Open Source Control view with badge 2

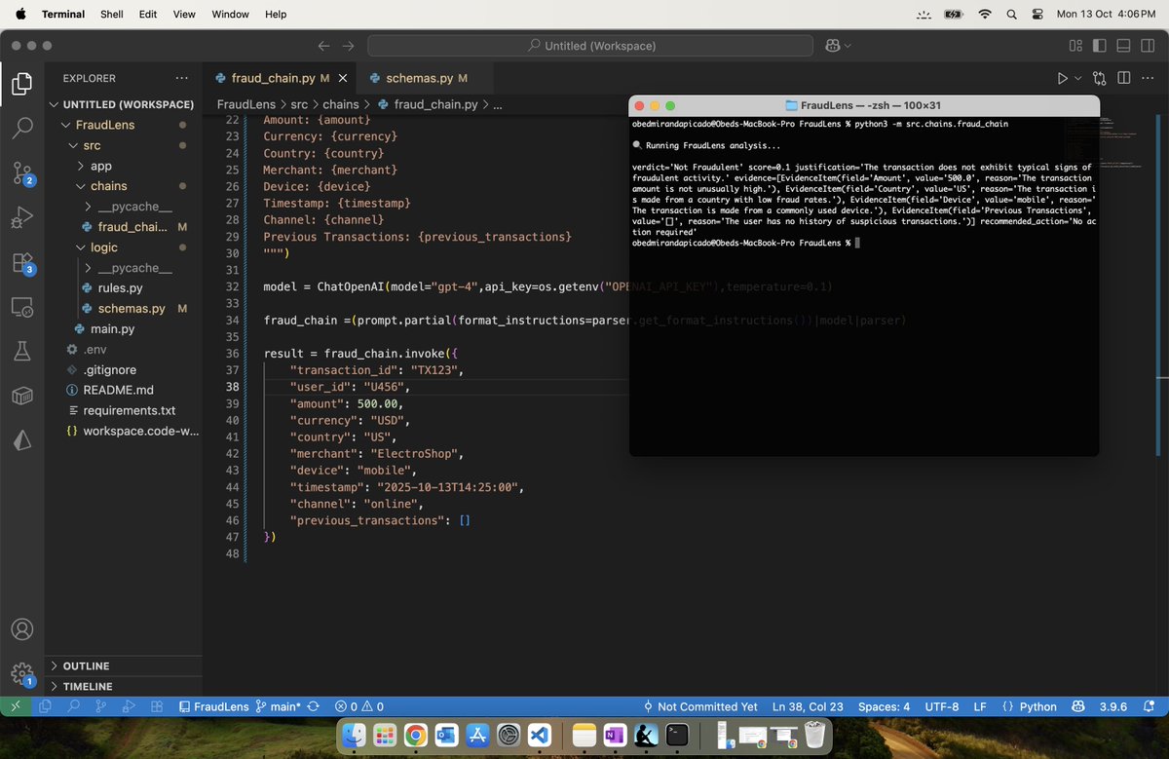(21, 172)
